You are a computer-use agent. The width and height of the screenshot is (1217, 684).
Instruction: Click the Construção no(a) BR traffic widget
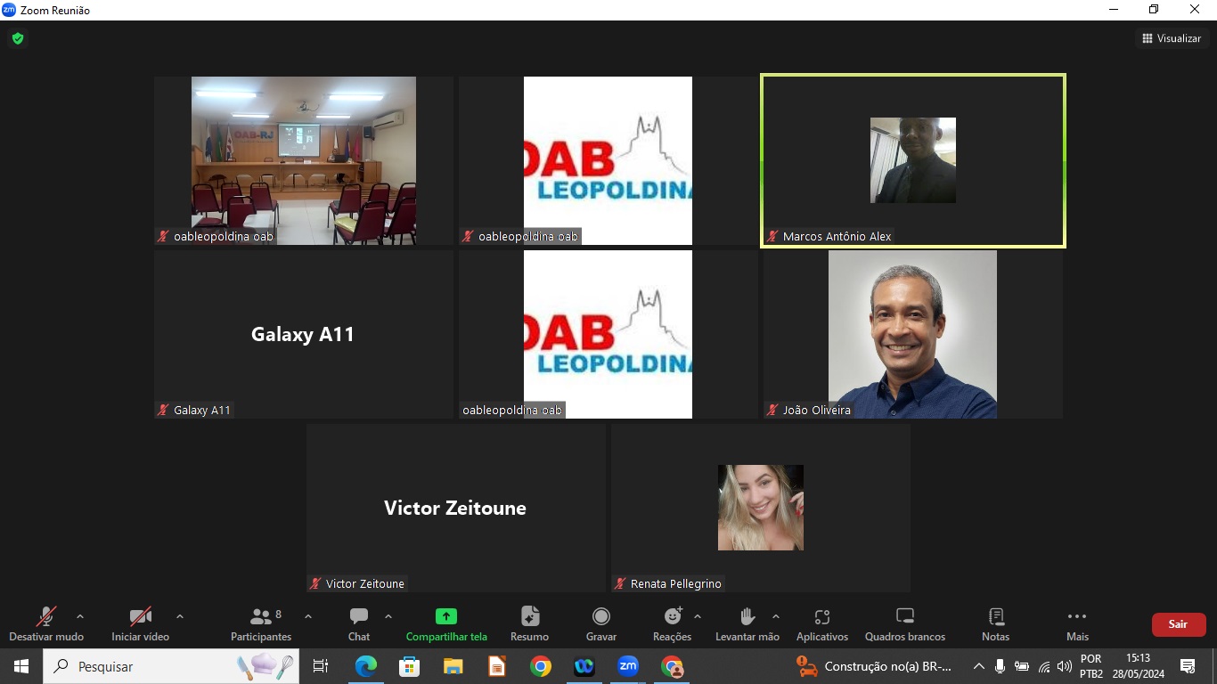[x=875, y=666]
